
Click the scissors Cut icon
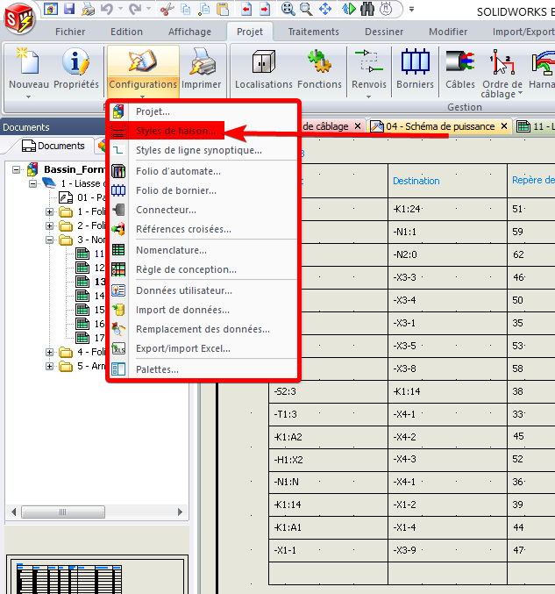tap(167, 8)
